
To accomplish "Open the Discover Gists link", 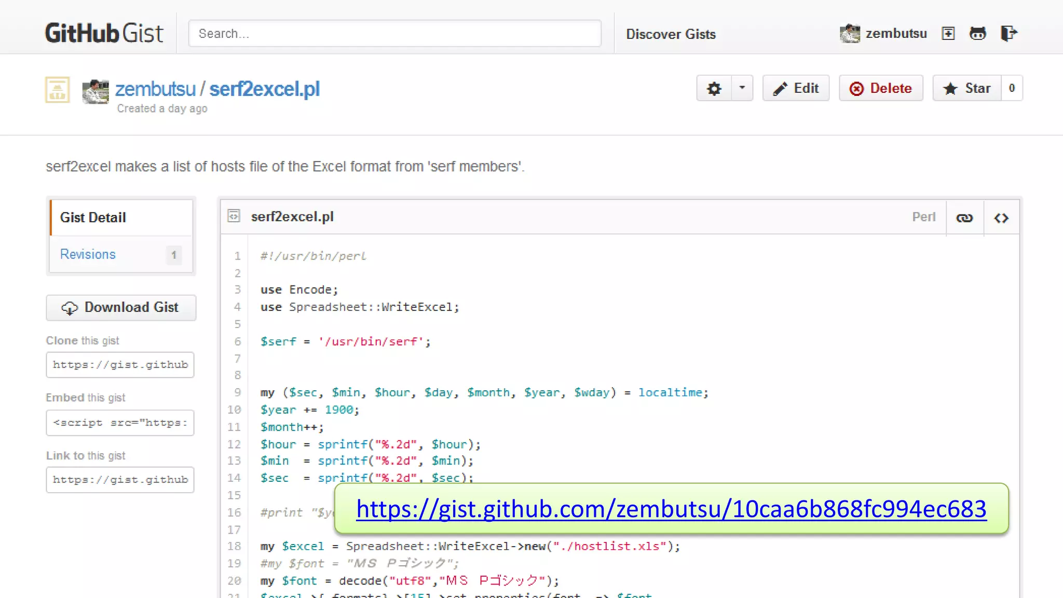I will click(671, 34).
